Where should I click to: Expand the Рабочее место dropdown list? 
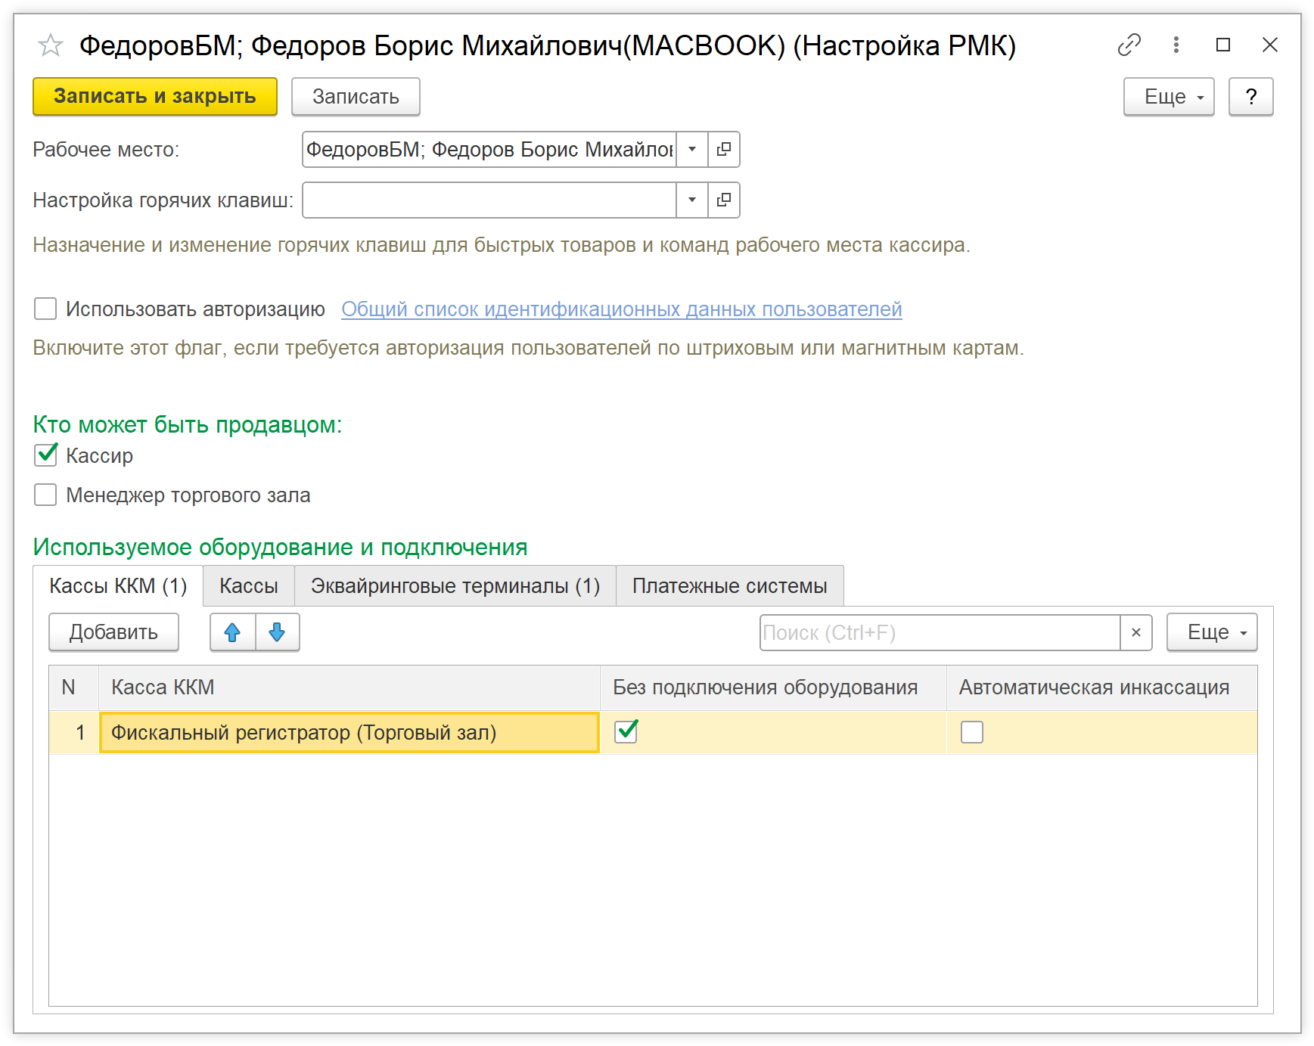[x=691, y=150]
